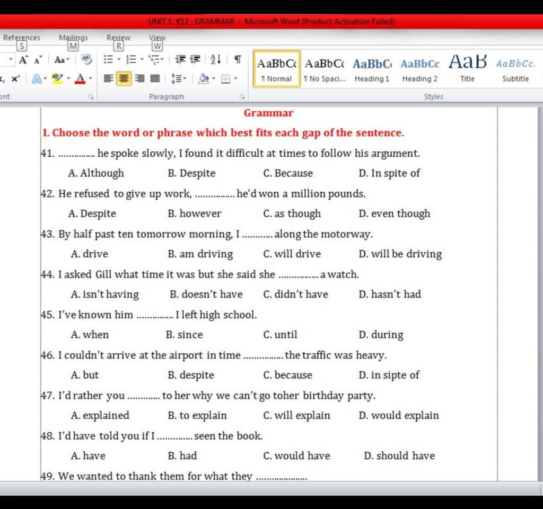Apply the Title style
This screenshot has width=543, height=509.
pos(468,68)
